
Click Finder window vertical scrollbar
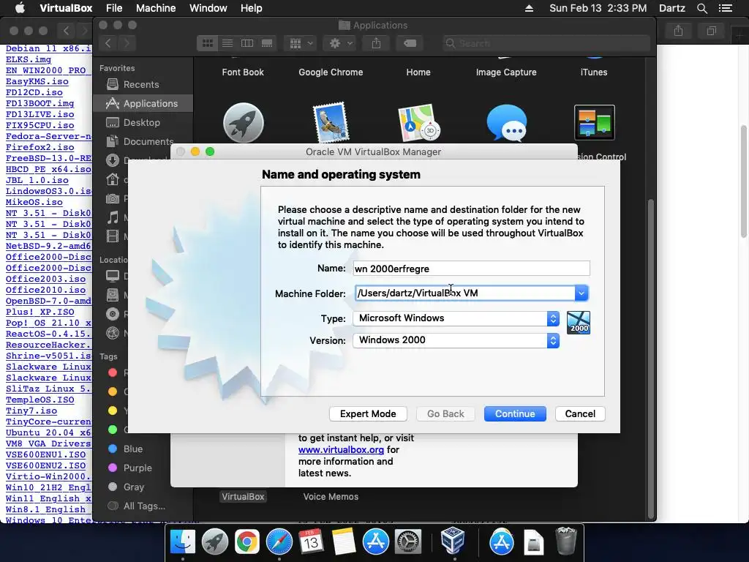650,359
